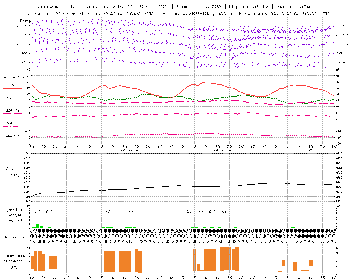
Task: Click the Широта: 58.17 value
Action: [x=249, y=7]
